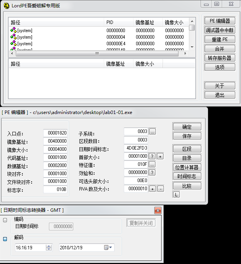Increase time with spinner up arrow

(x=49, y=246)
